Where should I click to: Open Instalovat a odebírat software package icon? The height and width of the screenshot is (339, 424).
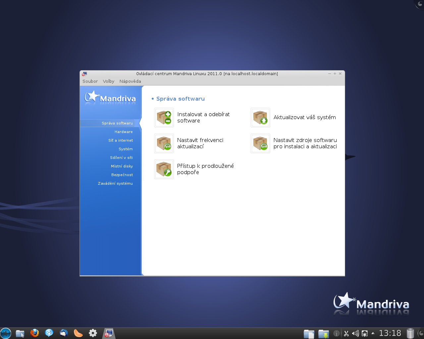pyautogui.click(x=164, y=118)
